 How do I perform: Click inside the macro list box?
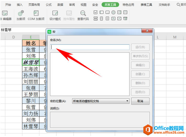tap(90, 74)
